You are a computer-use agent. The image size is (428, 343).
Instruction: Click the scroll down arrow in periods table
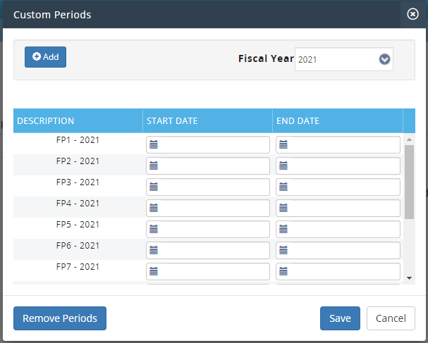tap(410, 278)
